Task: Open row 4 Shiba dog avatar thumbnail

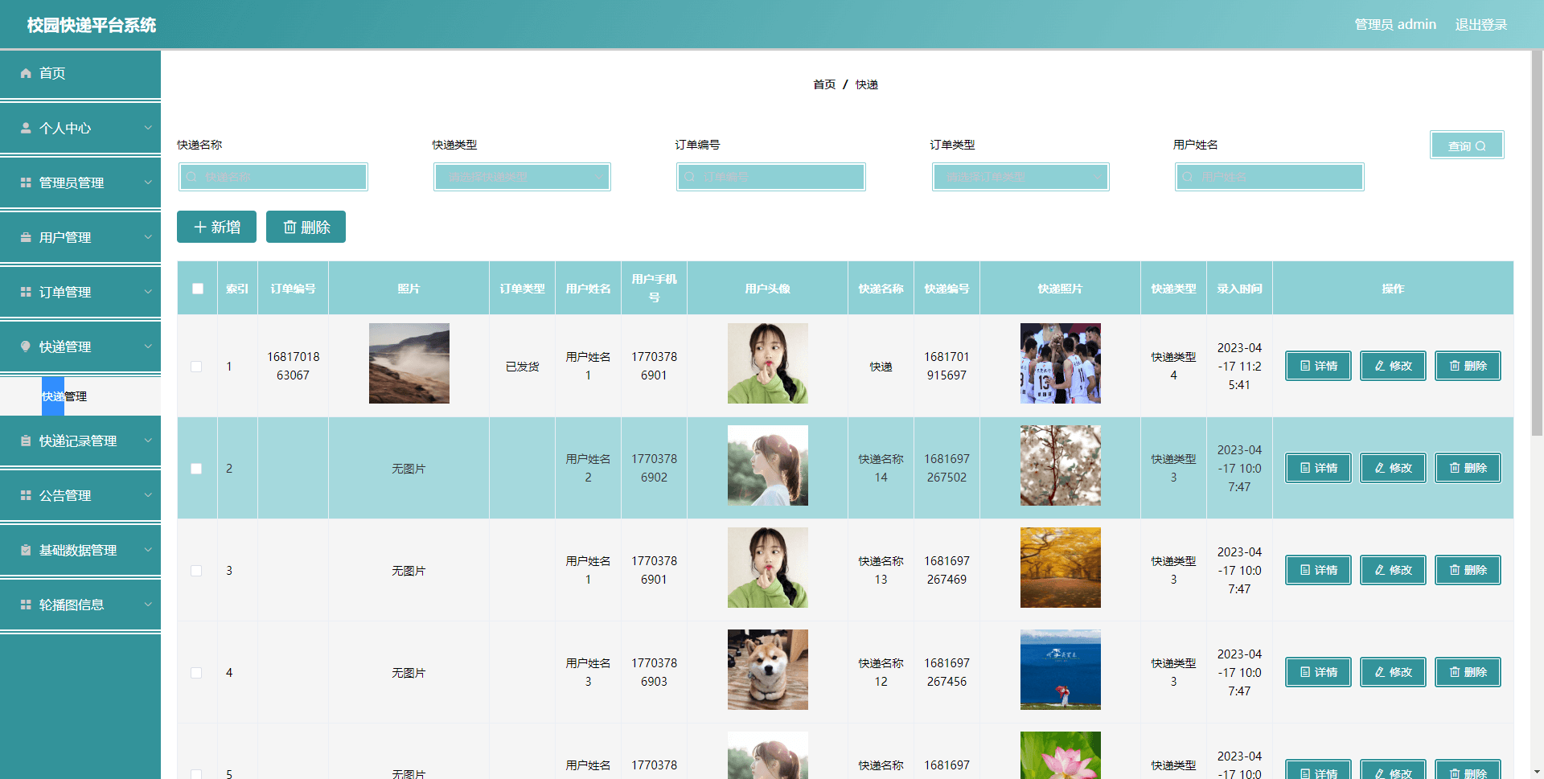Action: [x=768, y=670]
